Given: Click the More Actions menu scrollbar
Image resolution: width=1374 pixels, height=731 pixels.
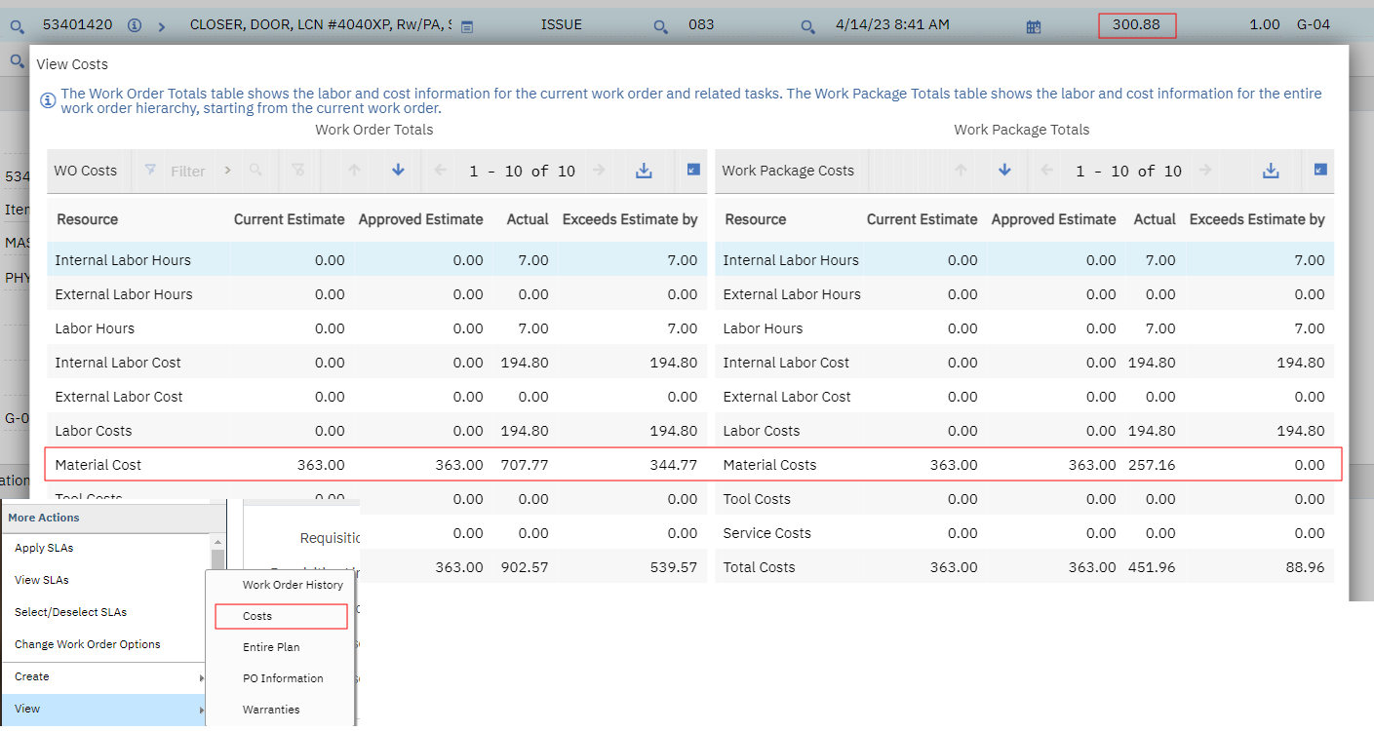Looking at the screenshot, I should [x=218, y=560].
